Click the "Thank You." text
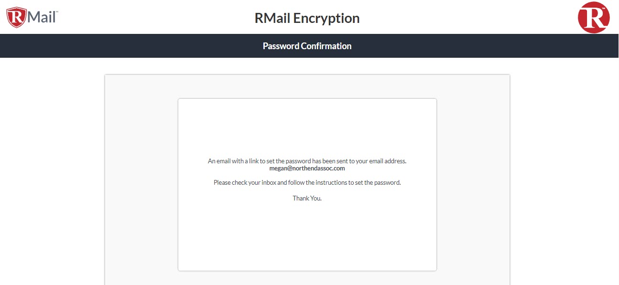Screen dimensions: 619x285 pyautogui.click(x=307, y=198)
